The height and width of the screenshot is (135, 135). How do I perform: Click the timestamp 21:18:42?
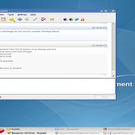tap(97, 46)
